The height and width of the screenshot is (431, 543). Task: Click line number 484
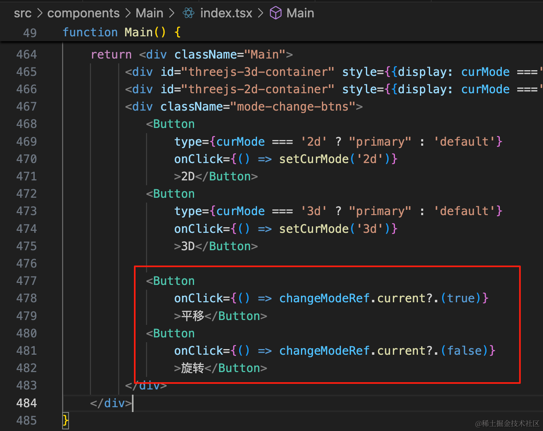[x=27, y=403]
